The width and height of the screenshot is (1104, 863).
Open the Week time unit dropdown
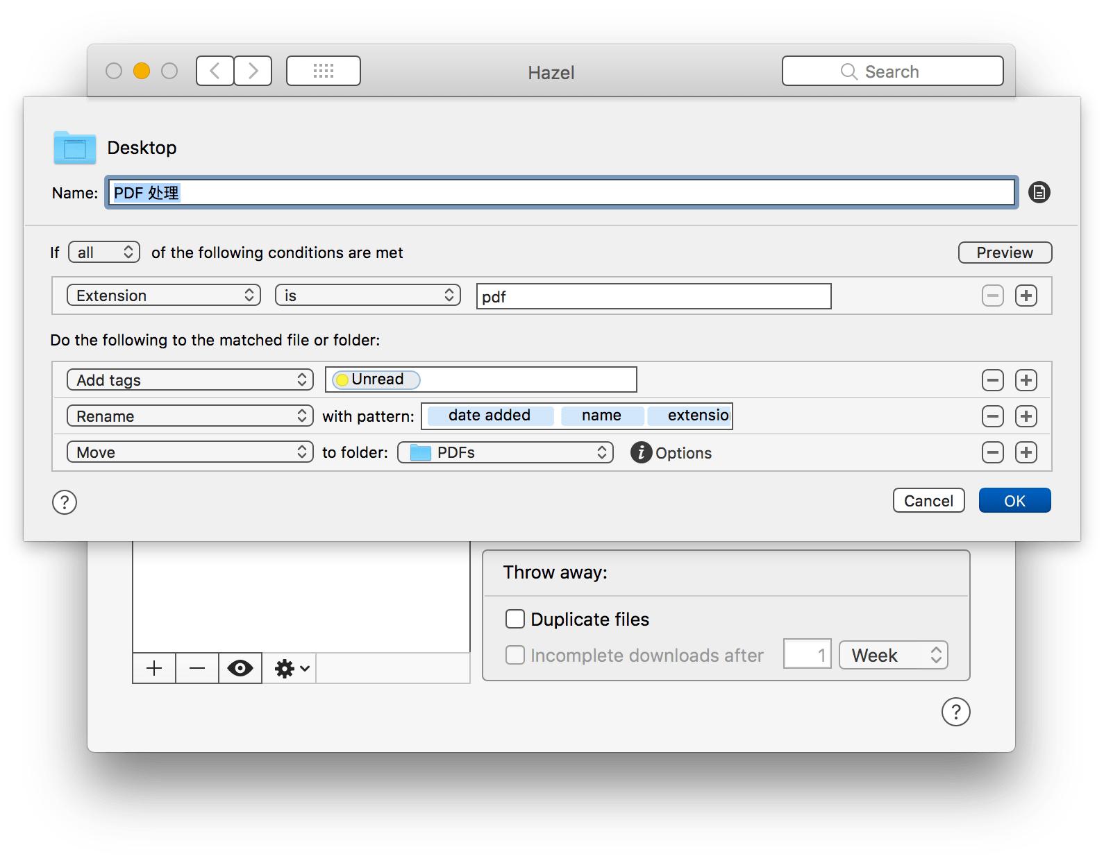pos(893,655)
